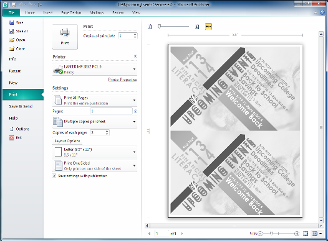The width and height of the screenshot is (328, 241).
Task: Open the Review tab
Action: pos(118,12)
